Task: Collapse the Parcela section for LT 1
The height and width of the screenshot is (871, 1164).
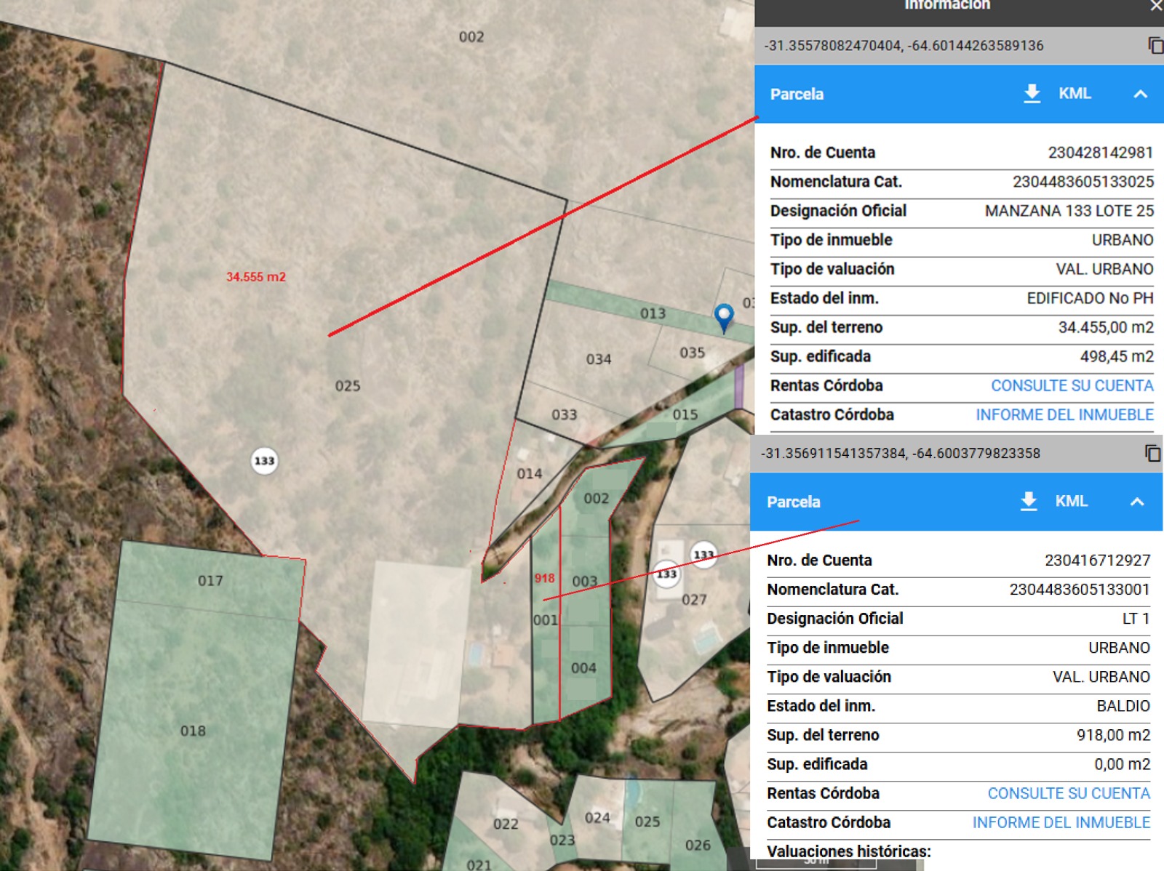Action: [1137, 502]
